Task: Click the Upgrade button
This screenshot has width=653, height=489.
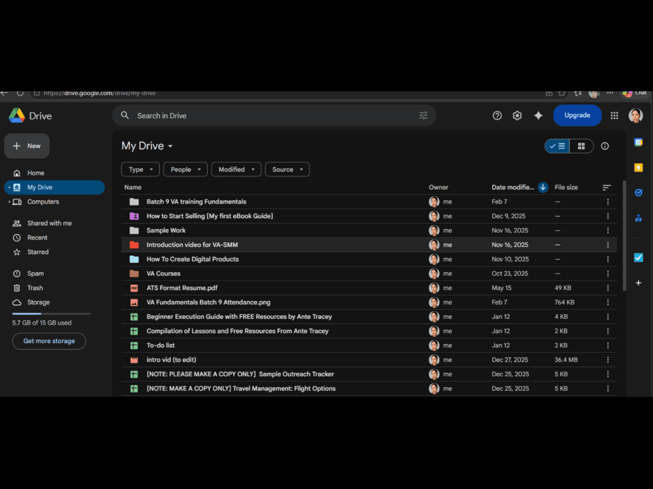Action: [577, 115]
